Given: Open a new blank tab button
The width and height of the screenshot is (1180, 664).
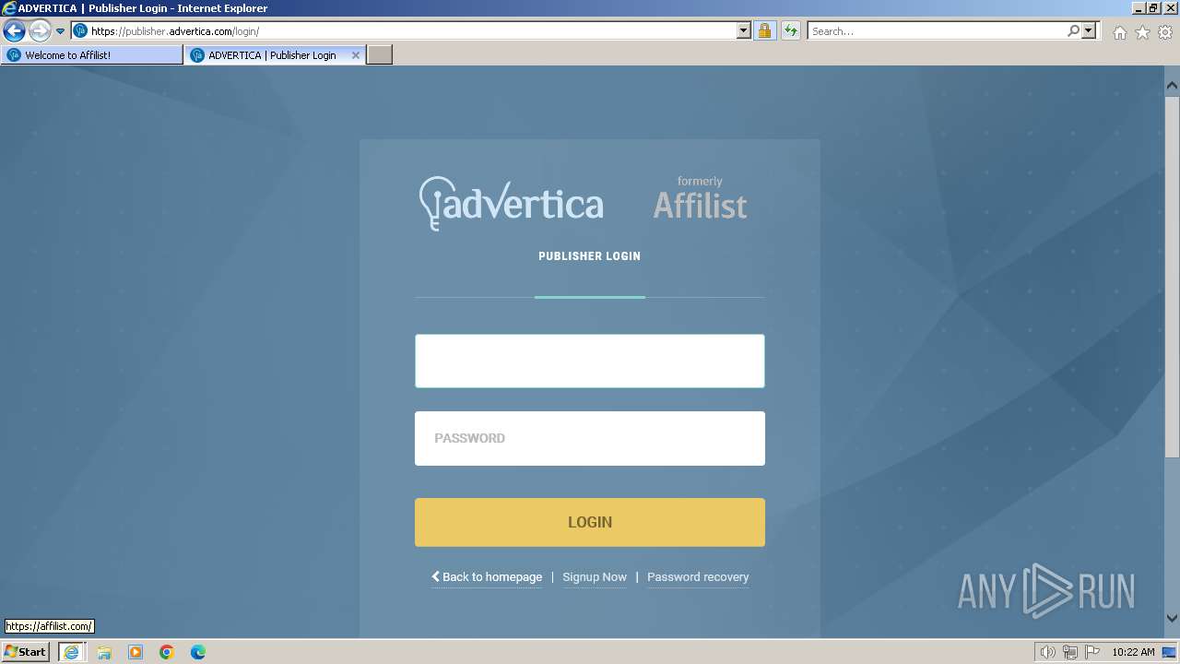Looking at the screenshot, I should (380, 55).
